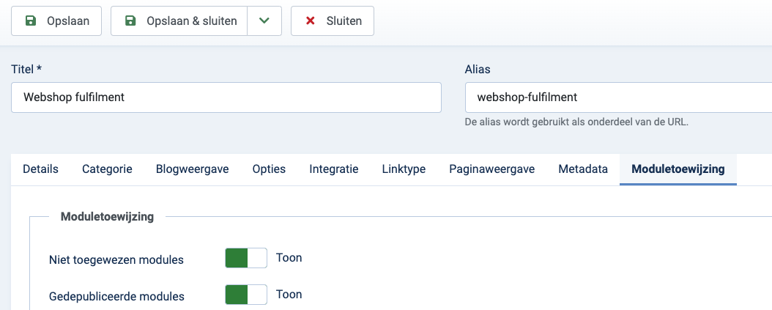Click the Opslaan & sluiten button
Image resolution: width=772 pixels, height=310 pixels.
(x=179, y=21)
